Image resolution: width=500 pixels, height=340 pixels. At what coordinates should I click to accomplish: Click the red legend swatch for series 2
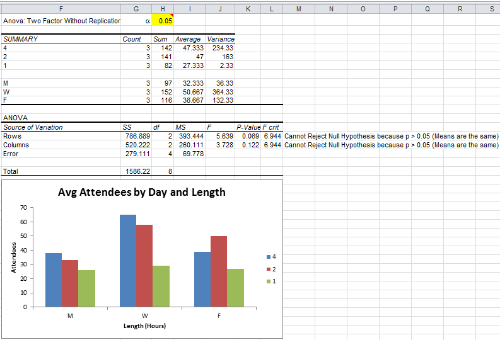click(x=267, y=269)
